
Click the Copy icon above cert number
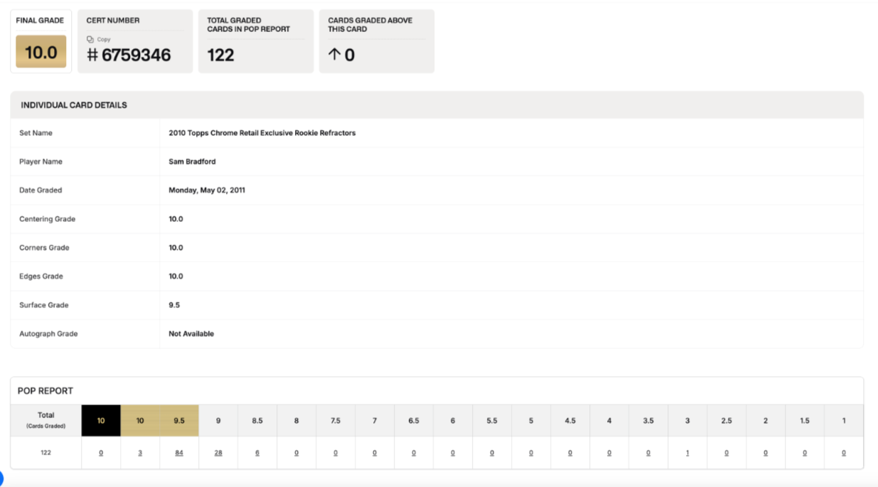click(x=90, y=40)
